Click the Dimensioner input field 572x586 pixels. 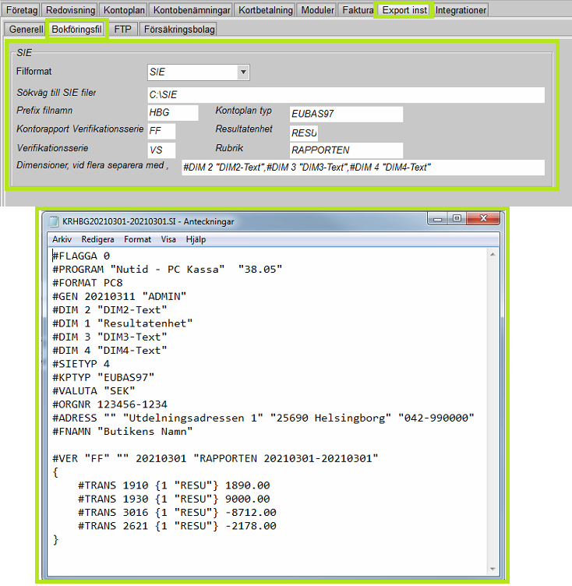point(362,168)
